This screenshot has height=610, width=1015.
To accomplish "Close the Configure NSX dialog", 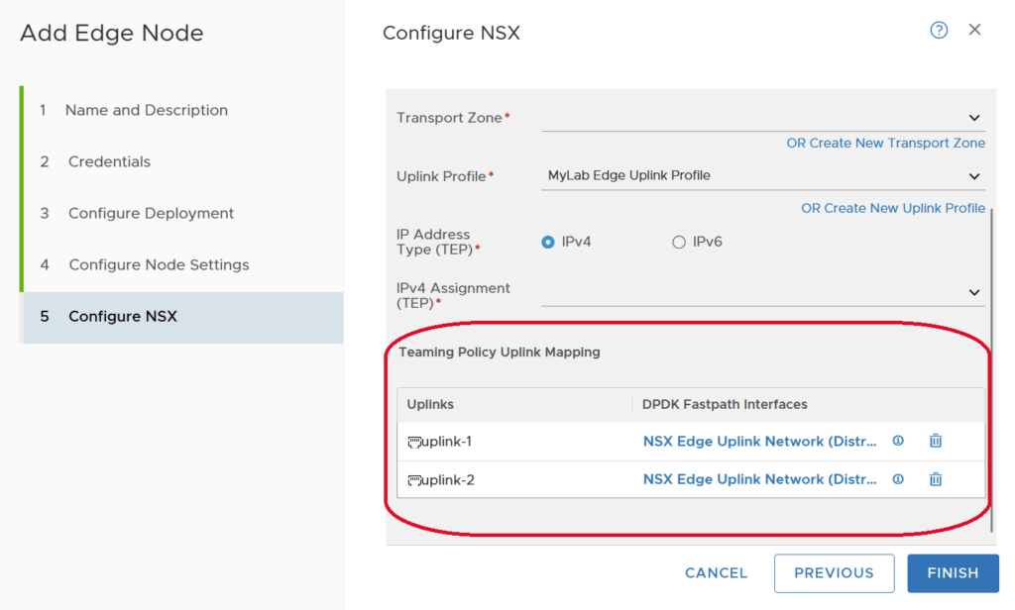I will pyautogui.click(x=974, y=30).
